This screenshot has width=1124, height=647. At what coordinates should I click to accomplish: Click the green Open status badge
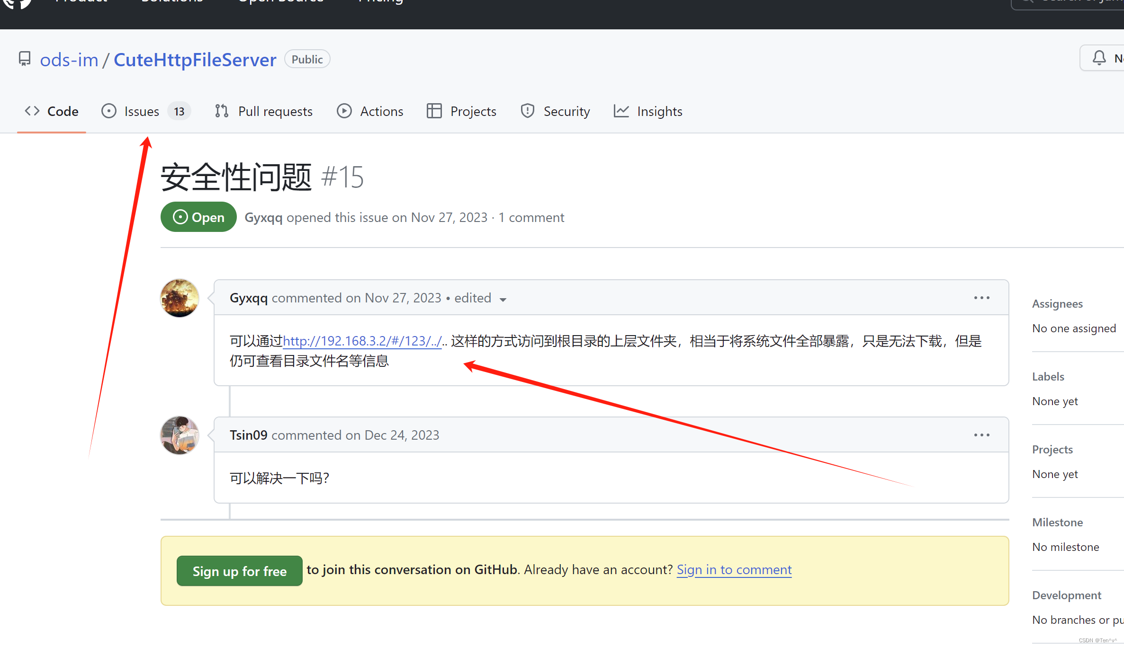pyautogui.click(x=198, y=217)
